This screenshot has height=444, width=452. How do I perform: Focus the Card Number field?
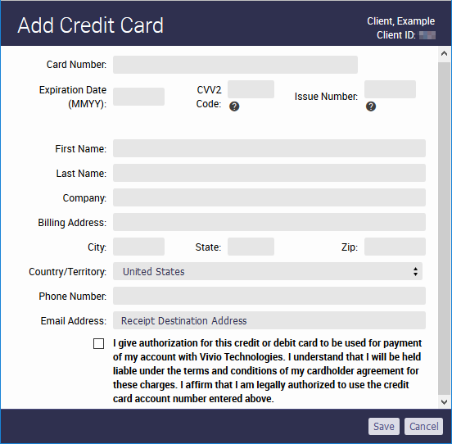pos(235,65)
